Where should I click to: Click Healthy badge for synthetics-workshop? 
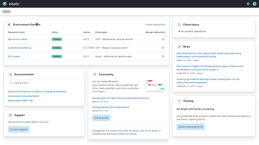(x=57, y=48)
